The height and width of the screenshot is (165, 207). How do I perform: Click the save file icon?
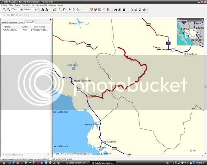coord(140,10)
